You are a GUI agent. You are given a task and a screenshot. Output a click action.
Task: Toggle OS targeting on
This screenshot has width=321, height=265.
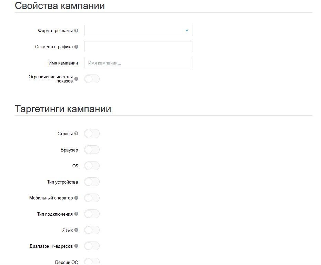point(92,166)
